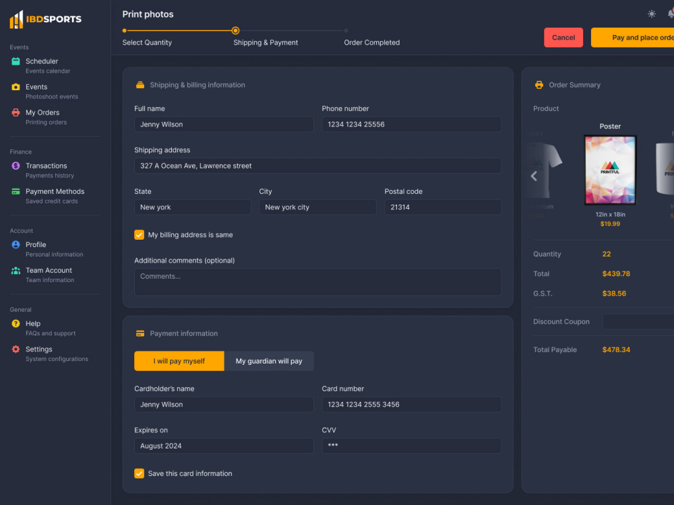674x505 pixels.
Task: Toggle the light theme sun icon
Action: (x=652, y=13)
